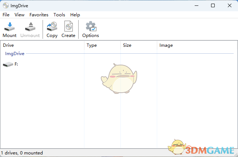This screenshot has width=238, height=157.
Task: Sort by the Drive column header
Action: (42, 45)
